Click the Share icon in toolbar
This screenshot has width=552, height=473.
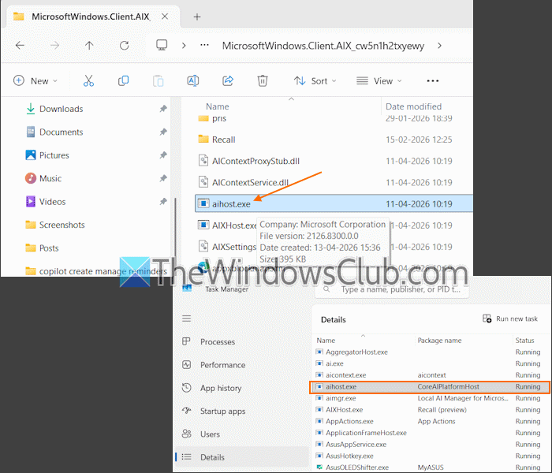[x=228, y=81]
